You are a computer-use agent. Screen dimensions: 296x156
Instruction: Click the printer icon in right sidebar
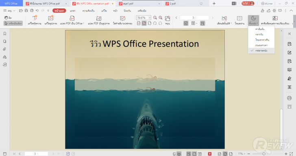pos(289,98)
